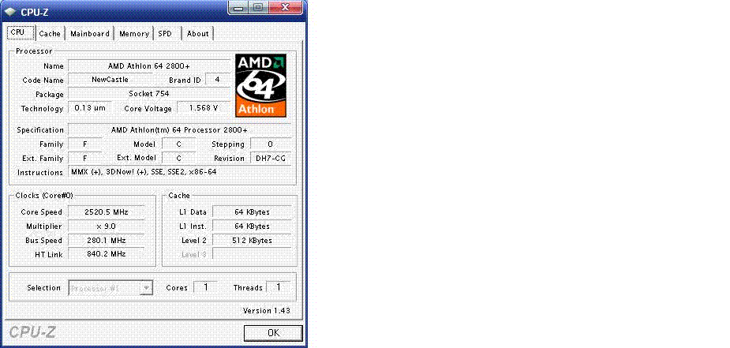Click the Instructions field MMX, 3DNow!
The height and width of the screenshot is (348, 730).
(x=180, y=172)
